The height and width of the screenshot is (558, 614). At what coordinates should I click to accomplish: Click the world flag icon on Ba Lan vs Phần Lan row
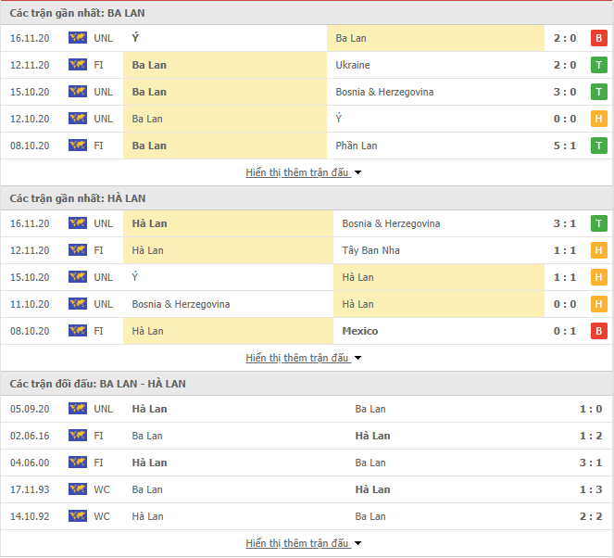coord(78,146)
